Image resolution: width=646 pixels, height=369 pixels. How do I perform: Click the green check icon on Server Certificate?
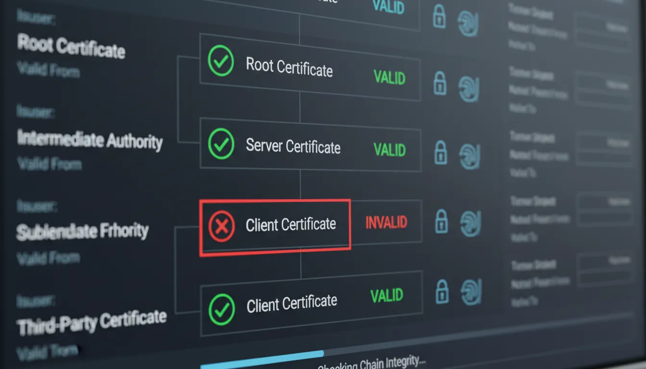(x=221, y=142)
